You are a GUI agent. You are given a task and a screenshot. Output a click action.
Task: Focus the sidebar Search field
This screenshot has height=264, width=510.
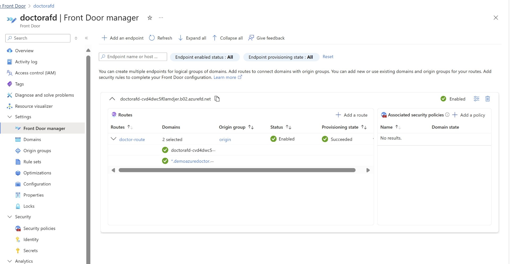[x=38, y=38]
